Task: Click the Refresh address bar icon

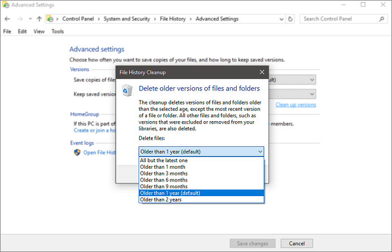Action: (x=290, y=19)
